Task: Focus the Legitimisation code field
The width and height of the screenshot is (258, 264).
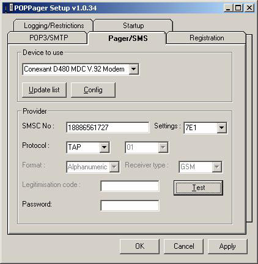Action: (130, 186)
